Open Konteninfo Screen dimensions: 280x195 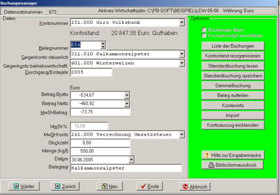pyautogui.click(x=233, y=105)
